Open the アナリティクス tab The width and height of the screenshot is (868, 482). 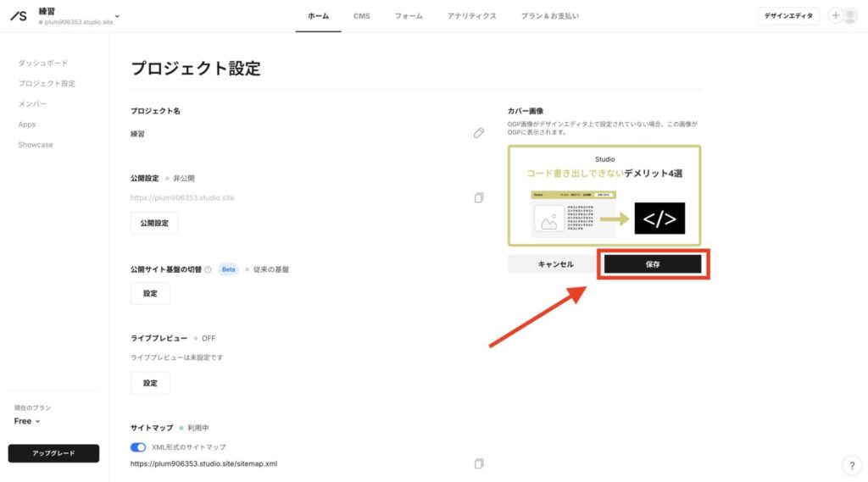point(472,16)
